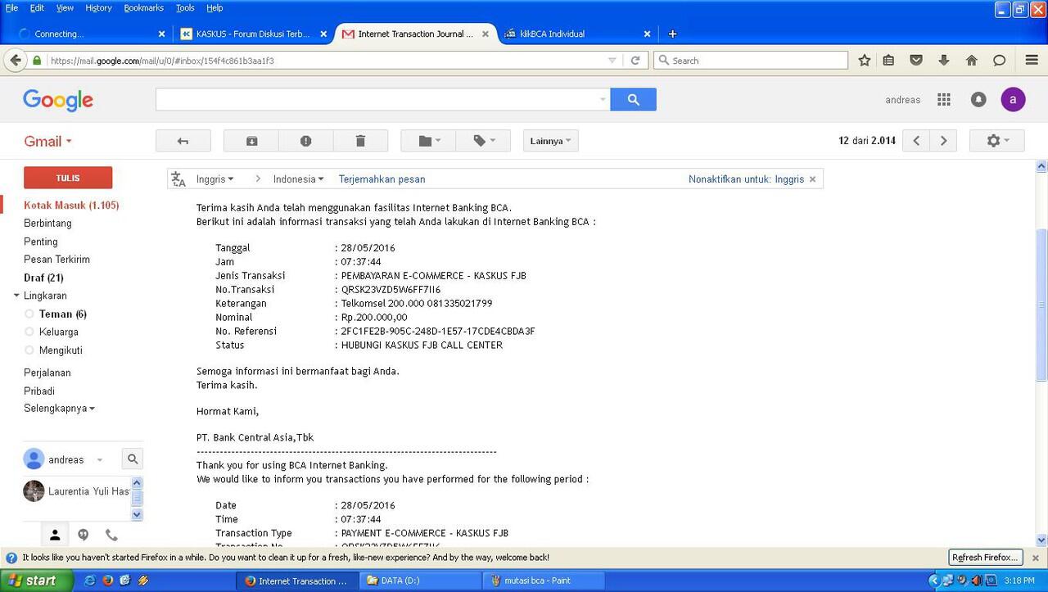Open a new Firefox tab
This screenshot has height=592, width=1048.
pyautogui.click(x=672, y=34)
